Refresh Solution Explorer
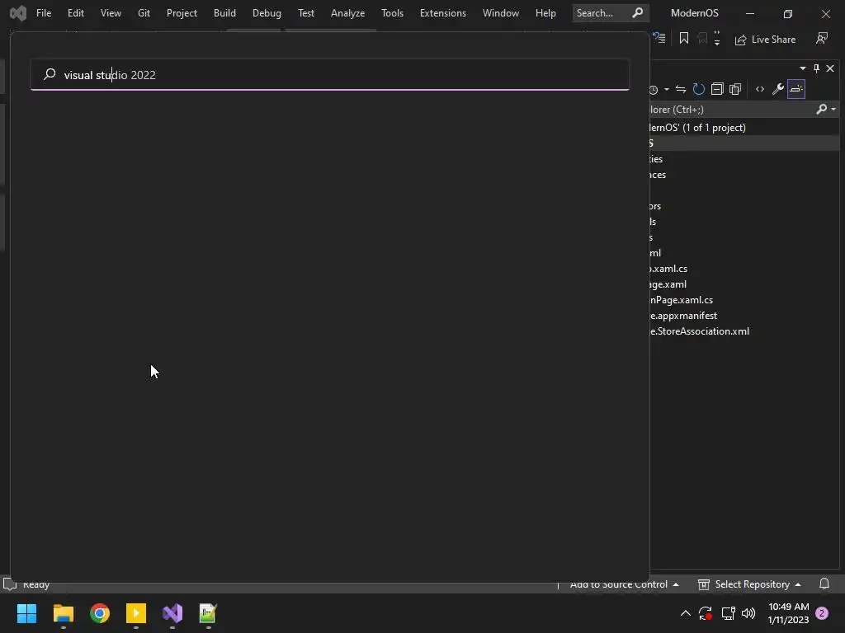The width and height of the screenshot is (845, 633). click(698, 89)
